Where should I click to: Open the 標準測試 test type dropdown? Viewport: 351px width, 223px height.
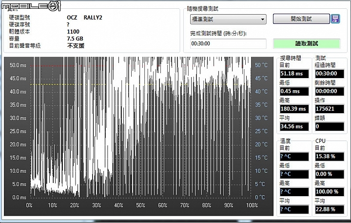tap(228, 19)
